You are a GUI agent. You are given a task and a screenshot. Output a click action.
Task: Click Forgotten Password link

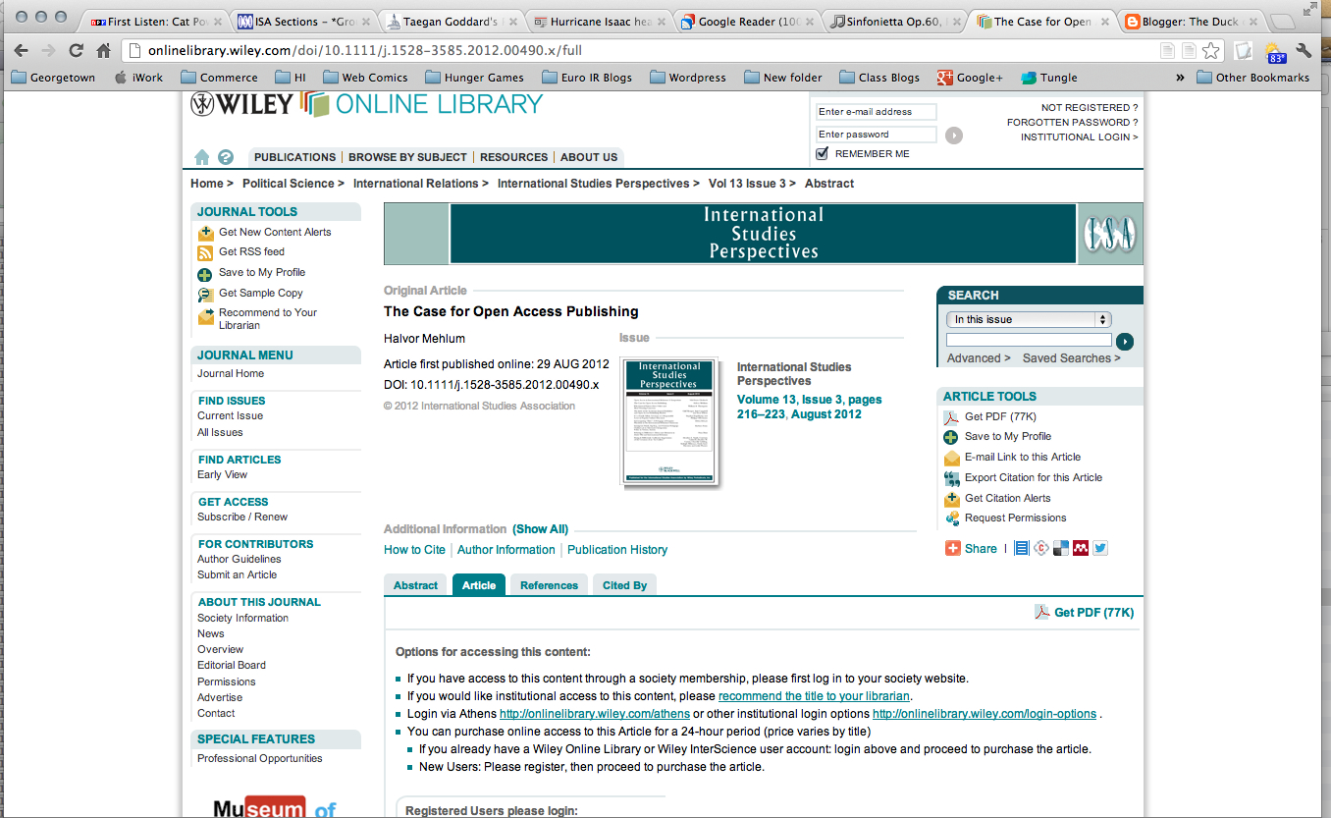(1072, 123)
